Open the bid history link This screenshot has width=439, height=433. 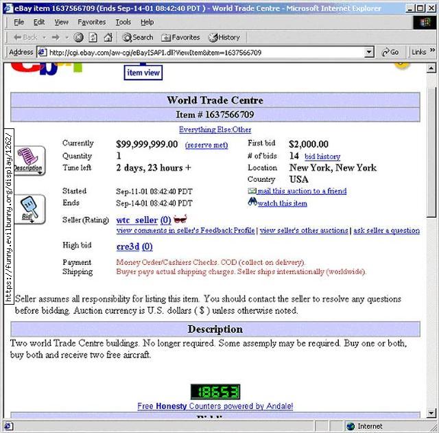click(x=322, y=156)
